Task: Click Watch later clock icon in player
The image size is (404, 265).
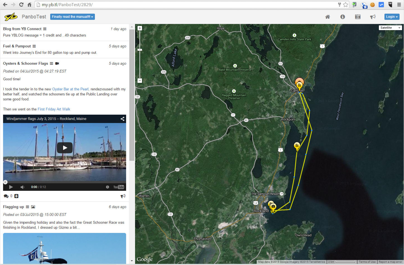Action: click(107, 187)
